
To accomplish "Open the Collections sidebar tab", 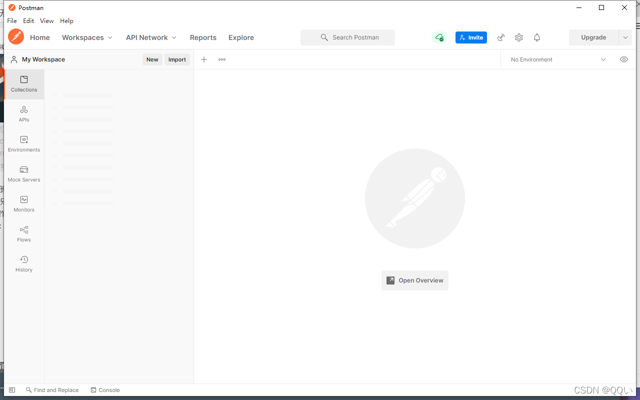I will (24, 84).
